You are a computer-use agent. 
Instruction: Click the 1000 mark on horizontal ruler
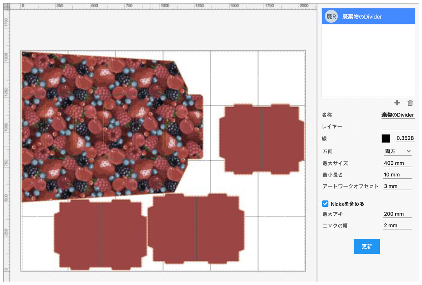[x=165, y=6]
